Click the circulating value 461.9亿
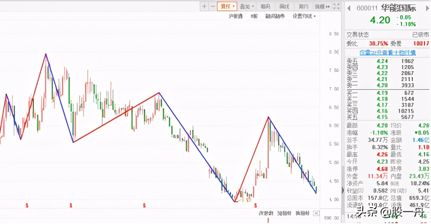This screenshot has width=431, height=224. pos(419,205)
